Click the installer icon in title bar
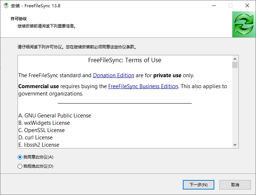The height and width of the screenshot is (195, 256). [6, 5]
